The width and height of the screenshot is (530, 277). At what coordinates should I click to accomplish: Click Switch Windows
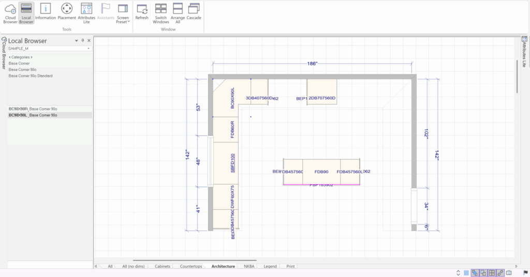(x=160, y=13)
